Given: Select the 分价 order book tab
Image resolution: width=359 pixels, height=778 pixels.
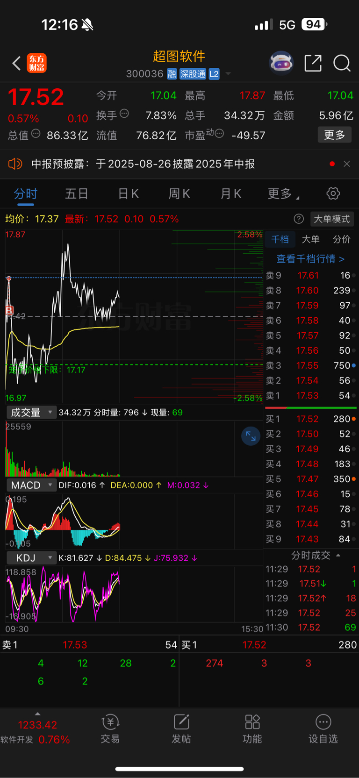Looking at the screenshot, I should click(x=341, y=239).
